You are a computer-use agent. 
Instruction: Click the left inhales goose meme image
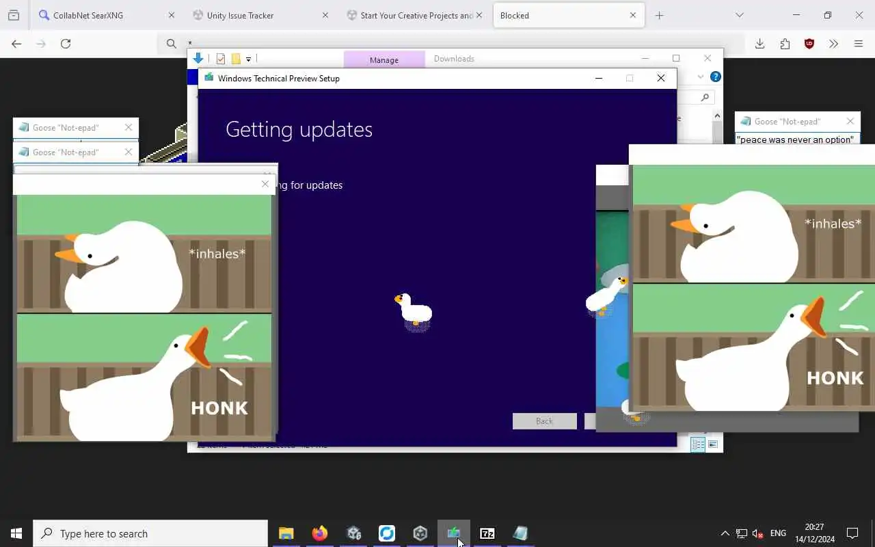pos(144,254)
